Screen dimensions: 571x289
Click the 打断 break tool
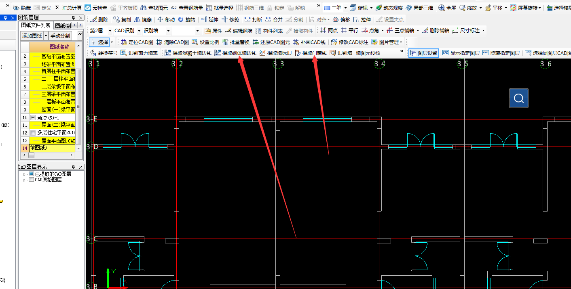(x=253, y=19)
